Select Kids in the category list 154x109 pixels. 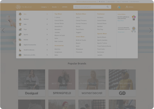(x=25, y=24)
